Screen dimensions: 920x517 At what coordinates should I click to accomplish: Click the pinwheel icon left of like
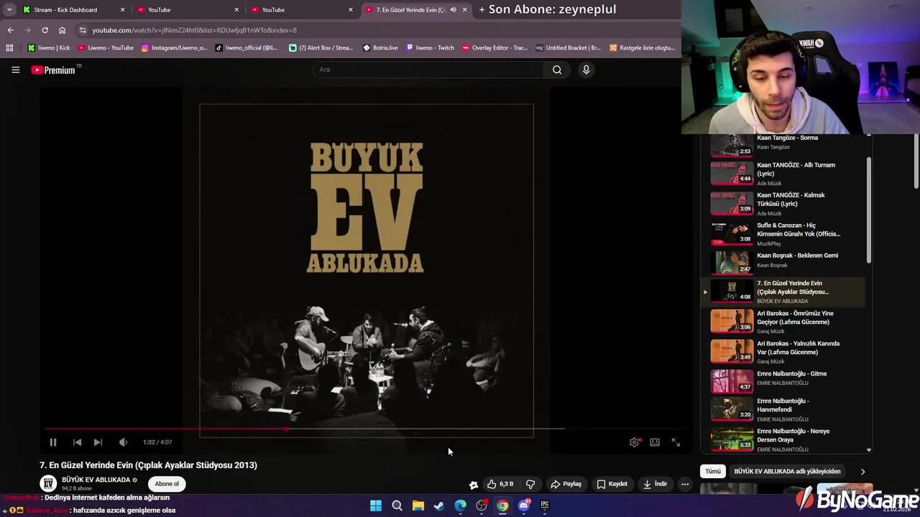pyautogui.click(x=474, y=485)
